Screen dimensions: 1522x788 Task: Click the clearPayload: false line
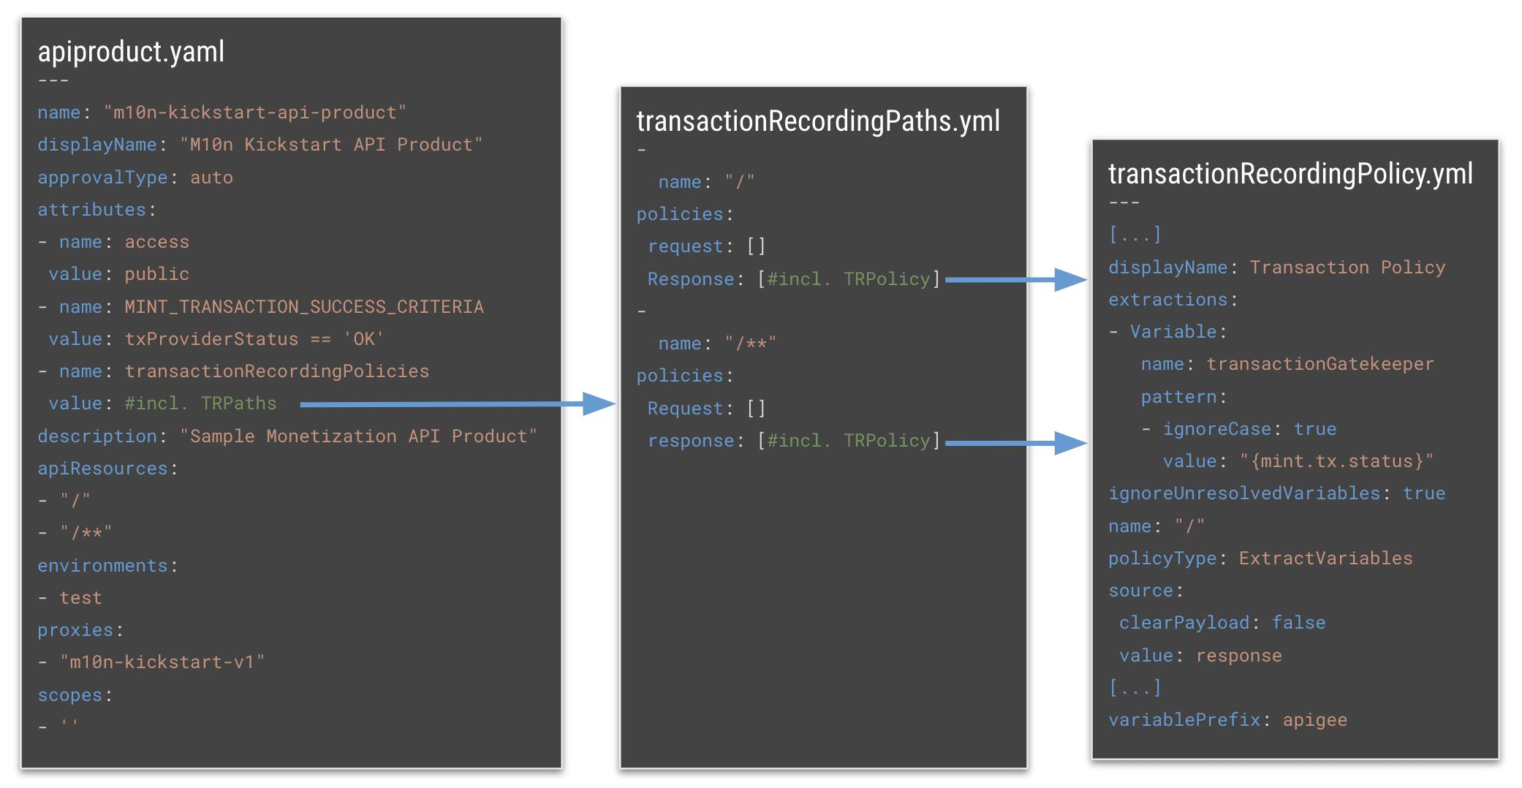point(1222,623)
